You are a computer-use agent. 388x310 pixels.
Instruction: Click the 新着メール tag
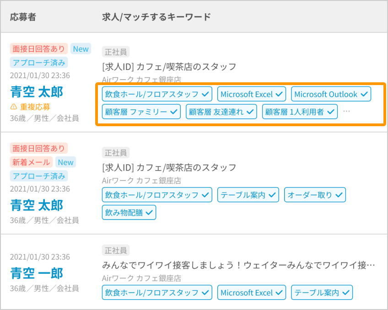tap(31, 162)
